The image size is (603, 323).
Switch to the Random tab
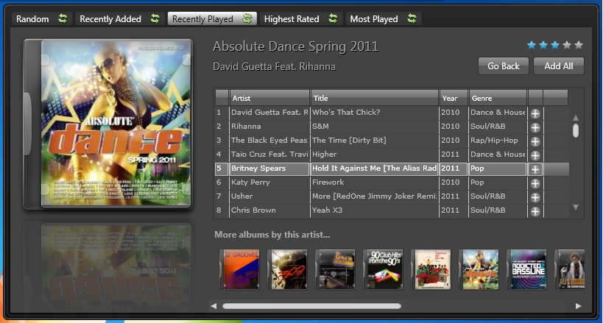(x=32, y=18)
